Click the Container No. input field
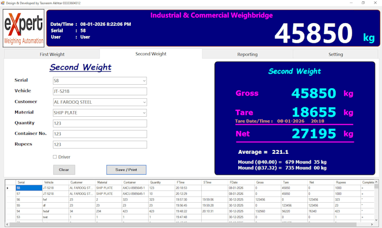Viewport: 382px width, 228px height. [x=100, y=134]
